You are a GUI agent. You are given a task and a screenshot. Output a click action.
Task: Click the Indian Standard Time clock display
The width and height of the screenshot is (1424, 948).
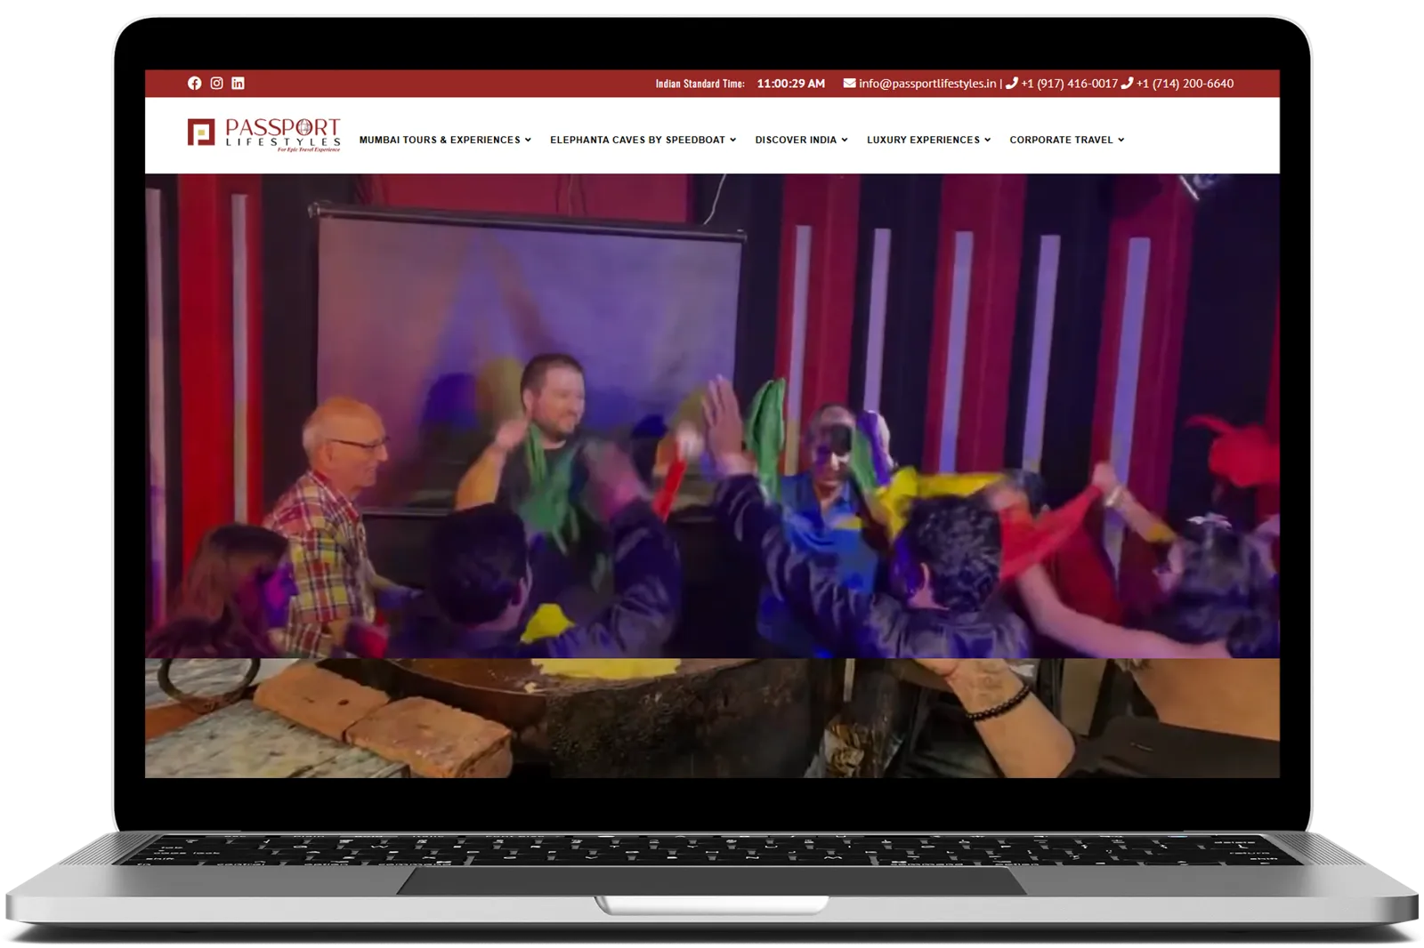(790, 84)
